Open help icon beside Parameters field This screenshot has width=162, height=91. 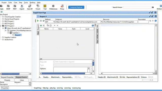156,21
